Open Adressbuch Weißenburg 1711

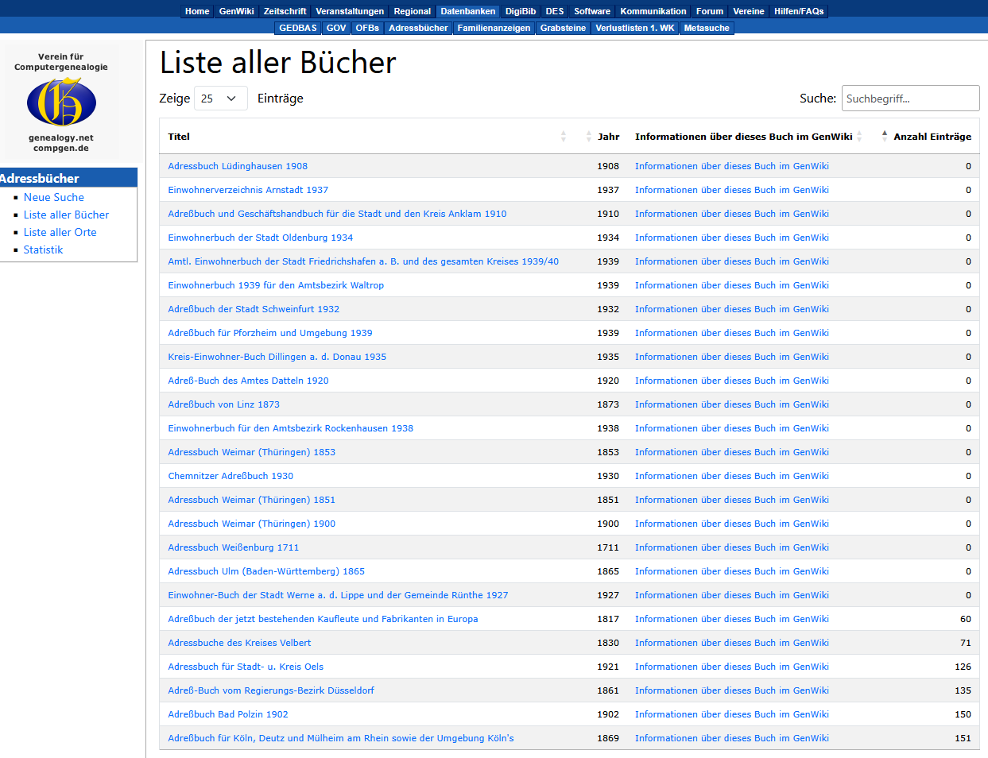pyautogui.click(x=233, y=547)
